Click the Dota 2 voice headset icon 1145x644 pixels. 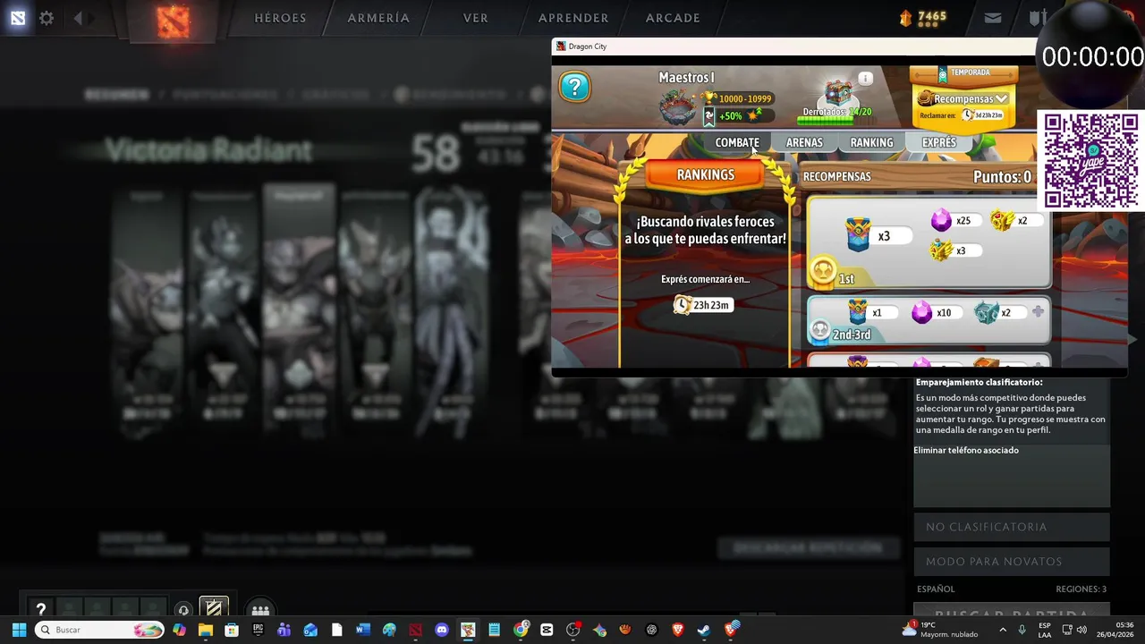[x=183, y=610]
